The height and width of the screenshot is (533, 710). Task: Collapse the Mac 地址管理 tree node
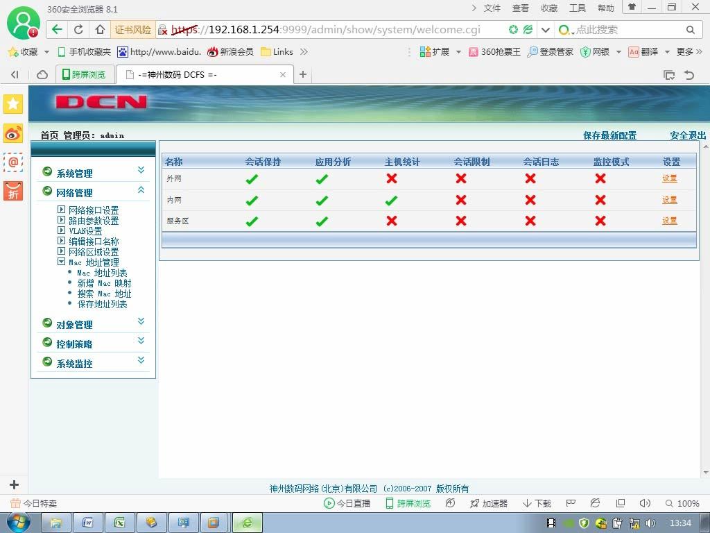61,262
